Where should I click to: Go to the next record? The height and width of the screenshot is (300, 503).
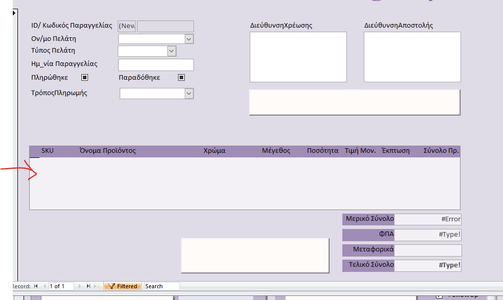click(x=80, y=286)
